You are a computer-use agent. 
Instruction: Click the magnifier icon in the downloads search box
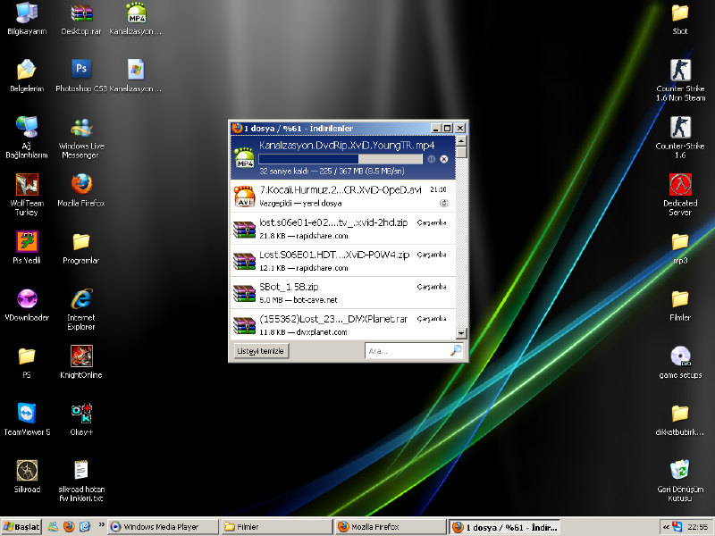[456, 350]
